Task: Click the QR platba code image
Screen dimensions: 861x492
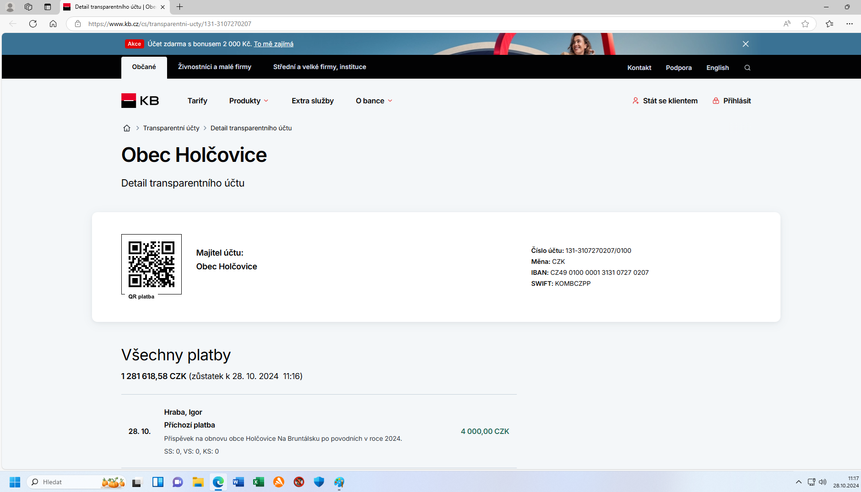Action: click(152, 264)
